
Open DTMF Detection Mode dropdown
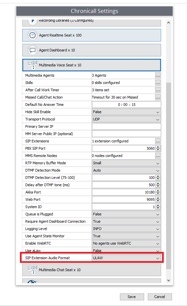(127, 170)
